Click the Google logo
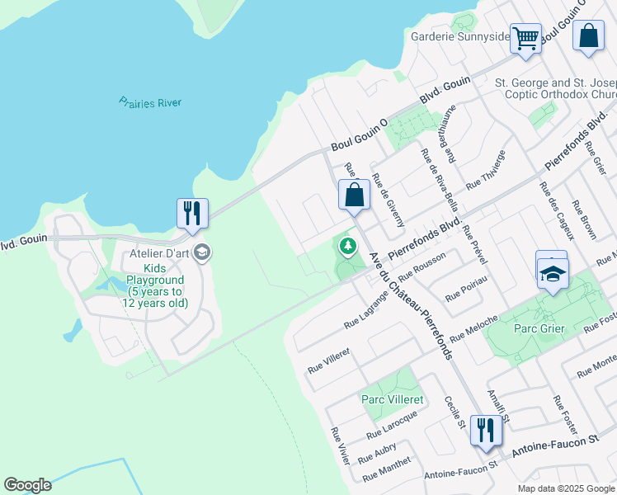This screenshot has height=495, width=617. point(27,485)
